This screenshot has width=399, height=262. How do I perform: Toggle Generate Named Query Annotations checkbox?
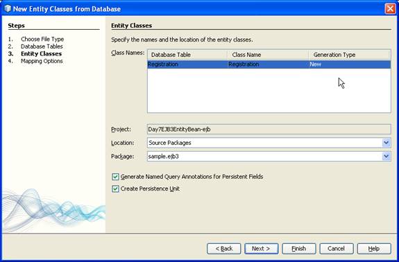115,177
